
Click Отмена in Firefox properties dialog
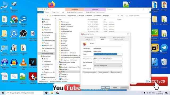pos(115,88)
